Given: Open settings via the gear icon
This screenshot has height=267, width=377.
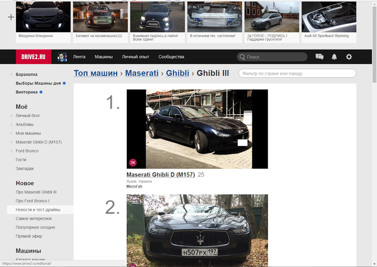Looking at the screenshot, I should pos(349,57).
